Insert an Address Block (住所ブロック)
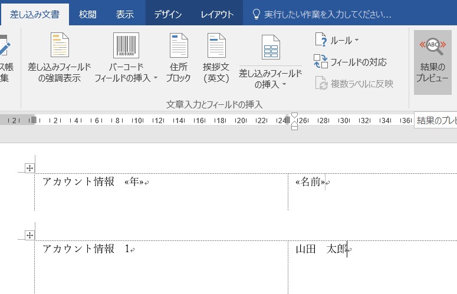 (x=178, y=58)
